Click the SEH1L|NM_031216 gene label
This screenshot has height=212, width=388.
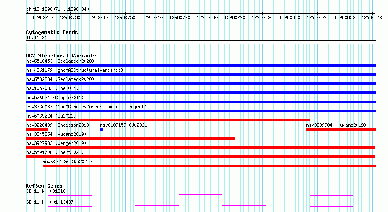click(x=46, y=191)
